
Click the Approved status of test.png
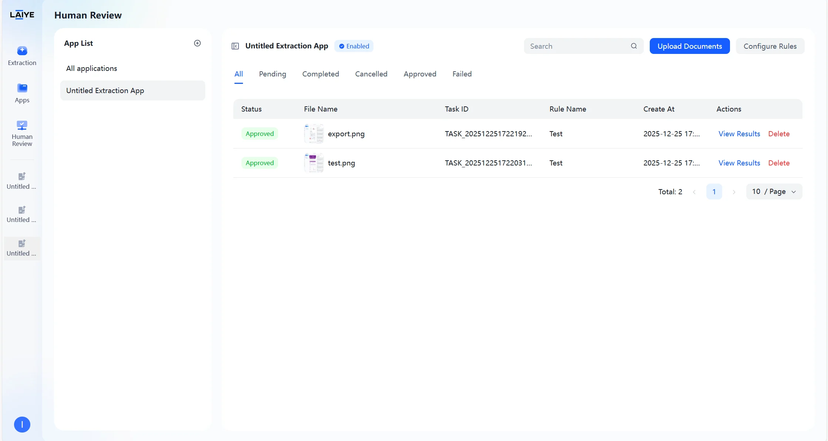click(x=260, y=163)
